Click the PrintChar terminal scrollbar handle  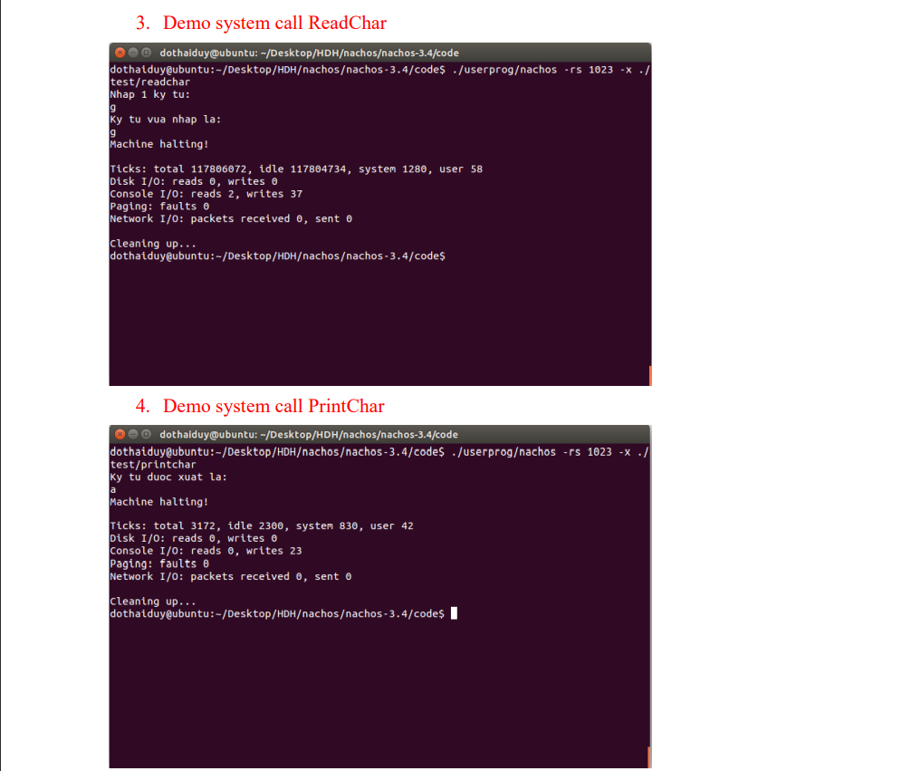click(x=649, y=757)
